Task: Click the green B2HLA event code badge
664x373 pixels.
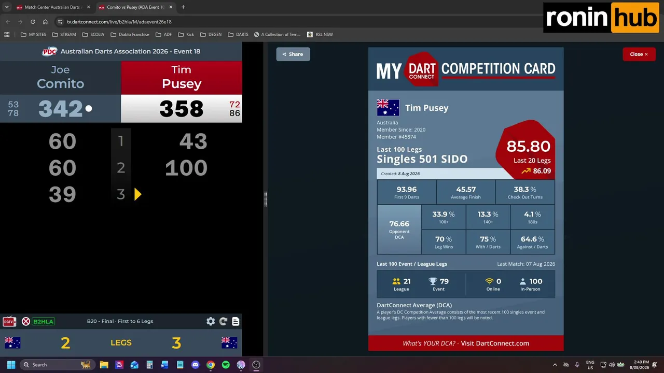Action: pyautogui.click(x=44, y=322)
